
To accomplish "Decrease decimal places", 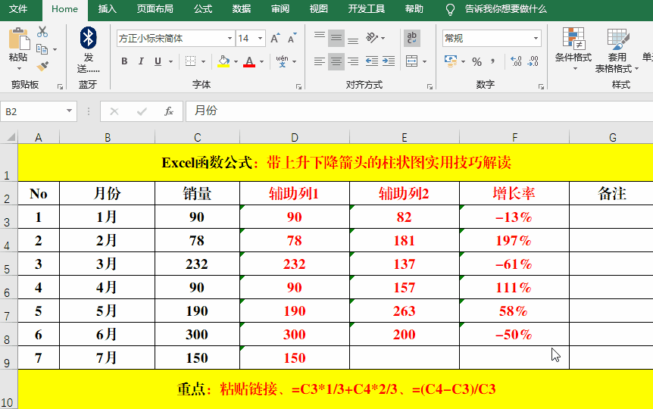I will point(533,61).
